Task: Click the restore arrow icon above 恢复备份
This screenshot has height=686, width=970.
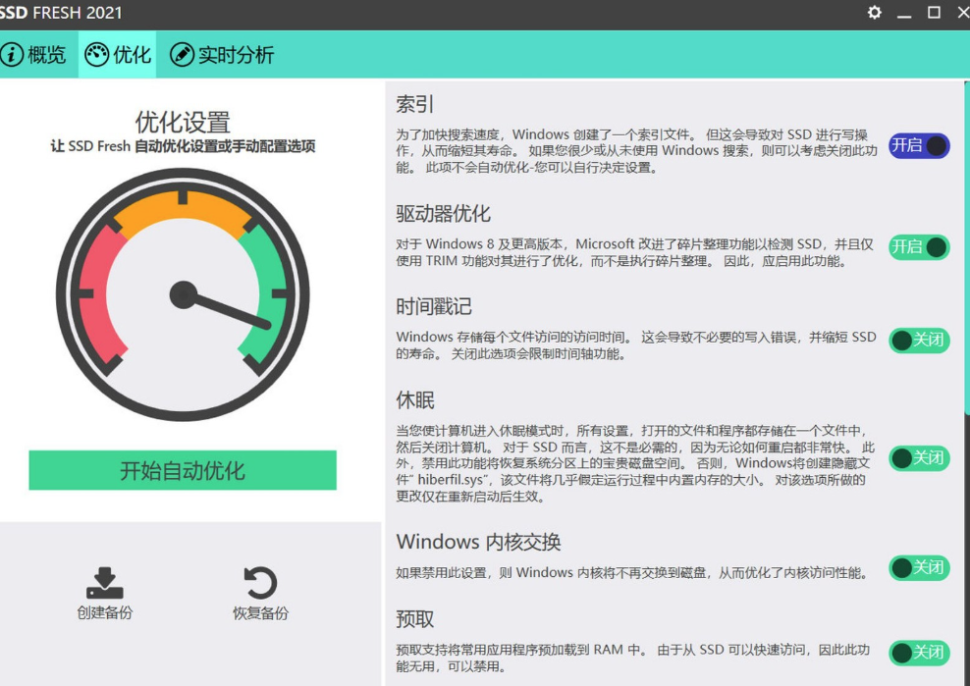Action: point(260,583)
